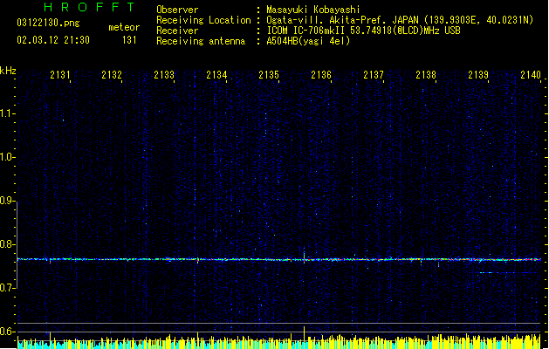Screen dimensions: 549x349
Task: Click the Receiver label
Action: 177,31
